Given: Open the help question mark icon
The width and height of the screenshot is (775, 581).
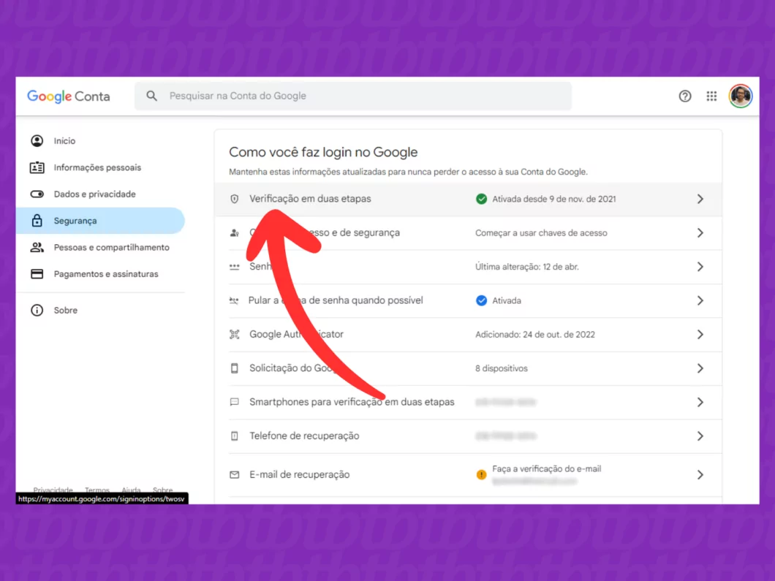Looking at the screenshot, I should click(x=684, y=96).
